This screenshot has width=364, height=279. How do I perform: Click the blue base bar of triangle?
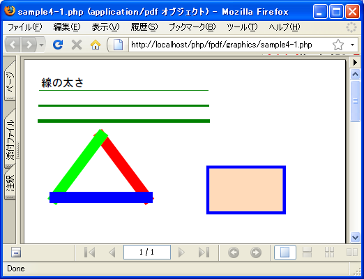point(101,197)
